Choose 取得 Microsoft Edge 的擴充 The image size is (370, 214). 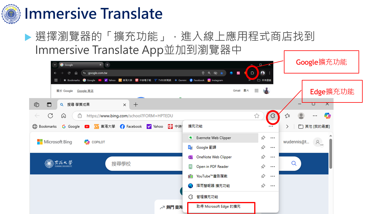pos(218,206)
